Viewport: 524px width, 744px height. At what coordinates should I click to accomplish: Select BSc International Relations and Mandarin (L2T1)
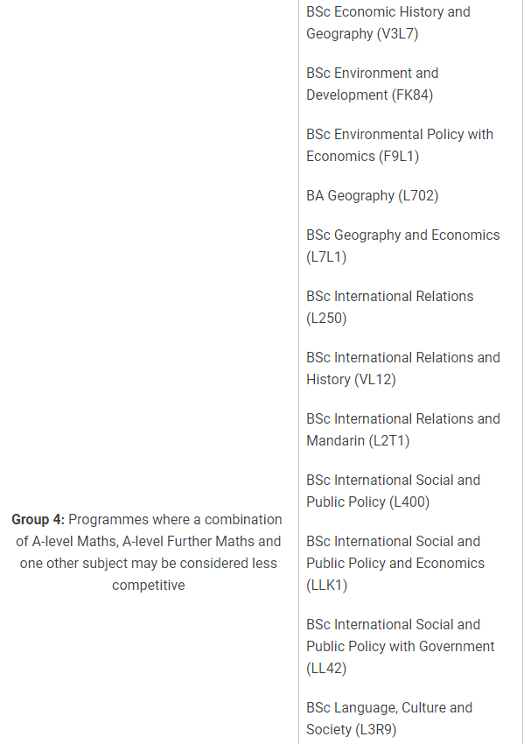coord(403,430)
